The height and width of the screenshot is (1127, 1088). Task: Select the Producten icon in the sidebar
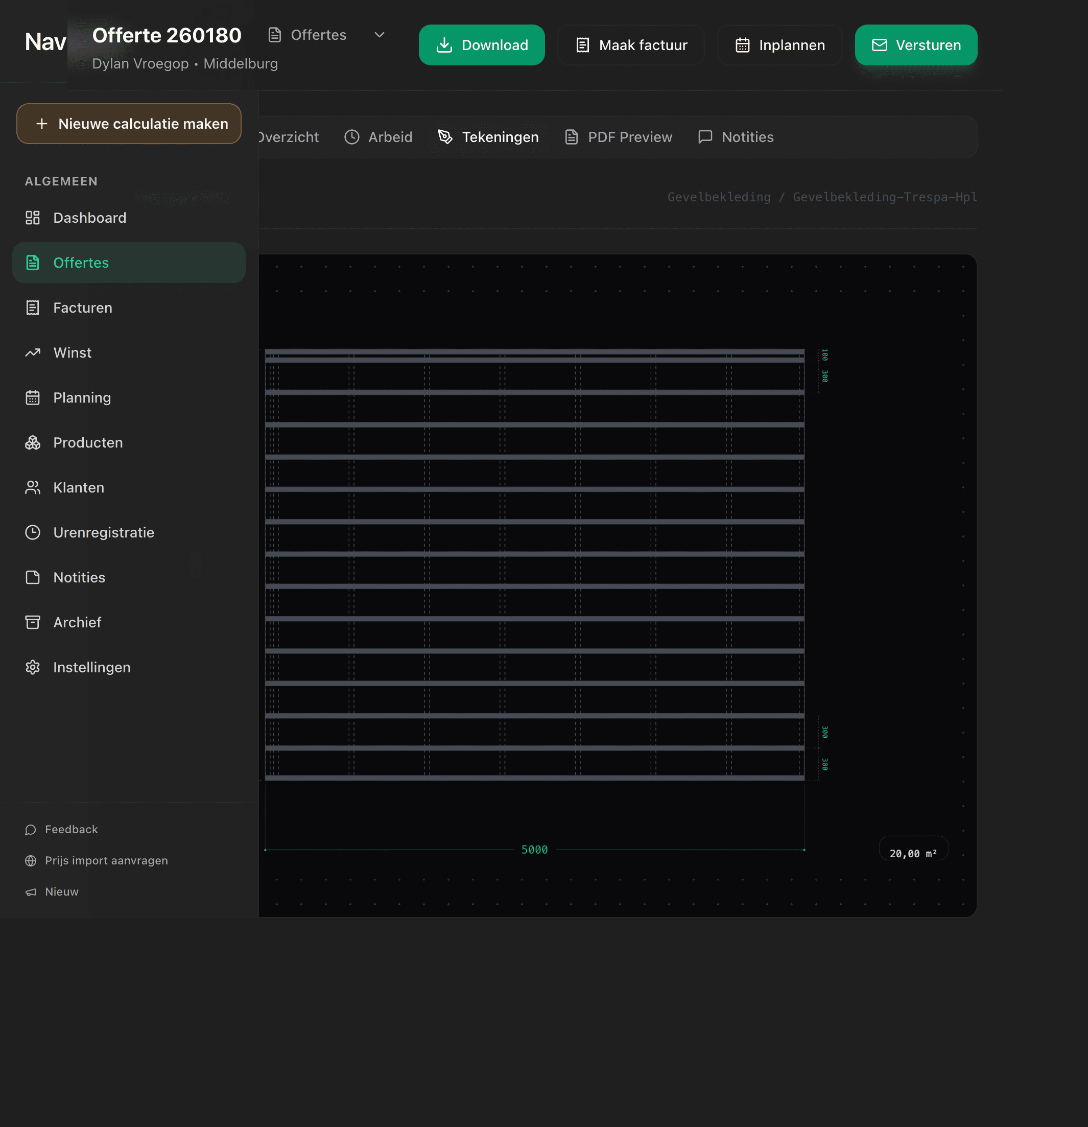[x=33, y=442]
